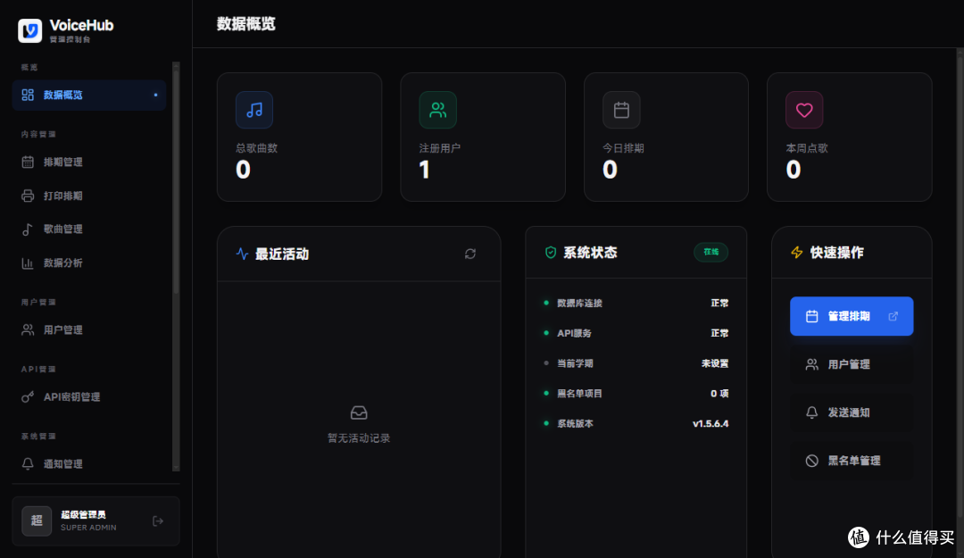Click the 管理排期 quick action button
Screen dimensions: 964x558
(852, 316)
